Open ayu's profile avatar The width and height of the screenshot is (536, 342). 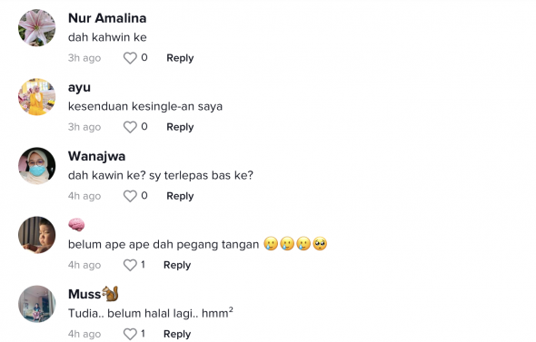[37, 96]
